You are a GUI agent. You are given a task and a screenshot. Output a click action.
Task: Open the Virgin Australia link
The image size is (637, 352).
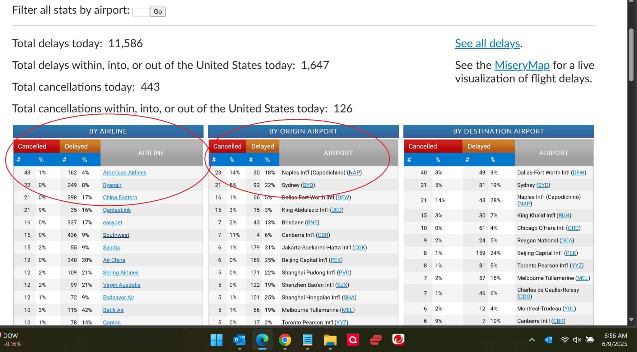tap(122, 285)
